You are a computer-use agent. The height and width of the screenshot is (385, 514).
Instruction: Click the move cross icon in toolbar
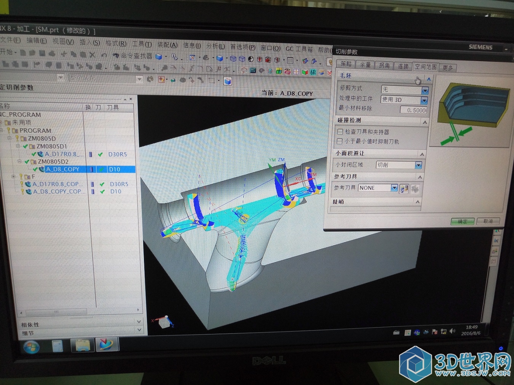pyautogui.click(x=64, y=54)
